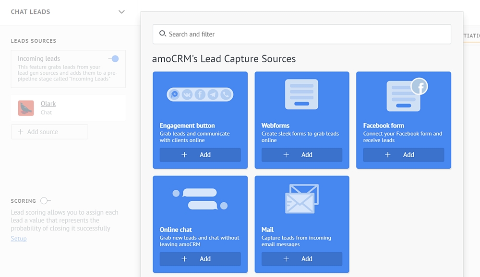Click the Mail envelope icon
The height and width of the screenshot is (277, 480).
[301, 198]
